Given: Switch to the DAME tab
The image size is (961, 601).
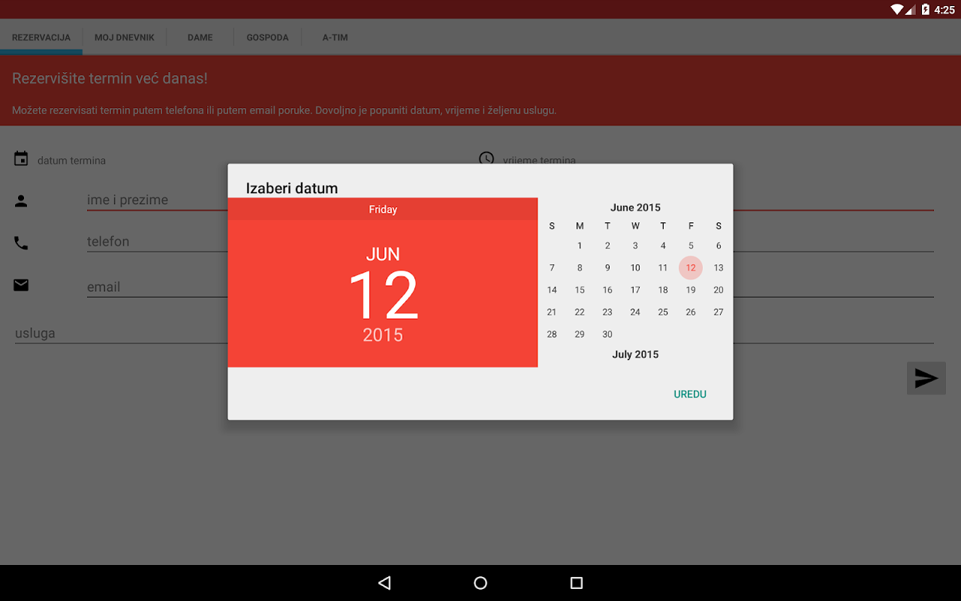Looking at the screenshot, I should (x=200, y=38).
